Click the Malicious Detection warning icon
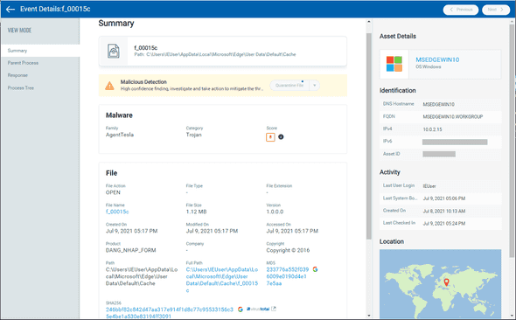The height and width of the screenshot is (320, 516). [x=109, y=86]
